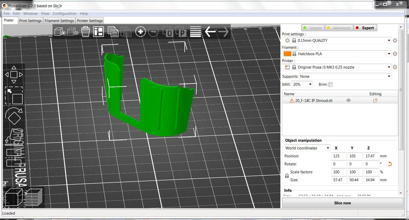409x220 pixels.
Task: Toggle the Brim checkbox
Action: 331,84
